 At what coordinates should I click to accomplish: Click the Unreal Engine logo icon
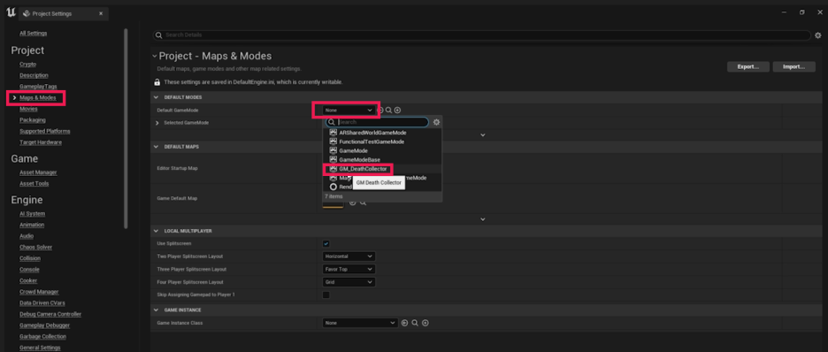click(x=11, y=13)
